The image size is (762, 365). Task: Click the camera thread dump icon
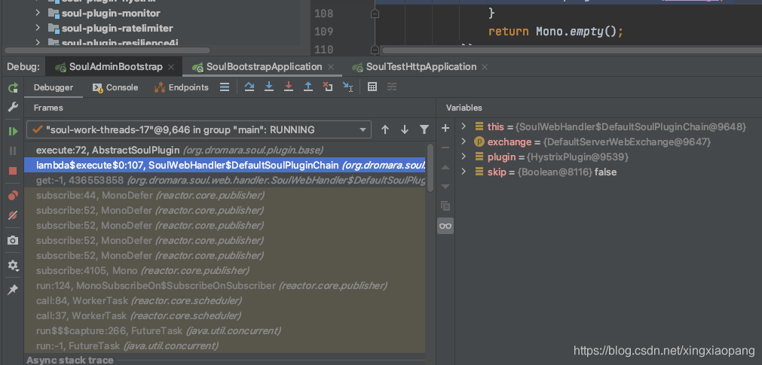point(13,240)
